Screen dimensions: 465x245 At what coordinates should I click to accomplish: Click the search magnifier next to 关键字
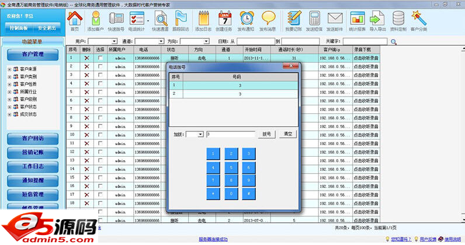pyautogui.click(x=394, y=42)
